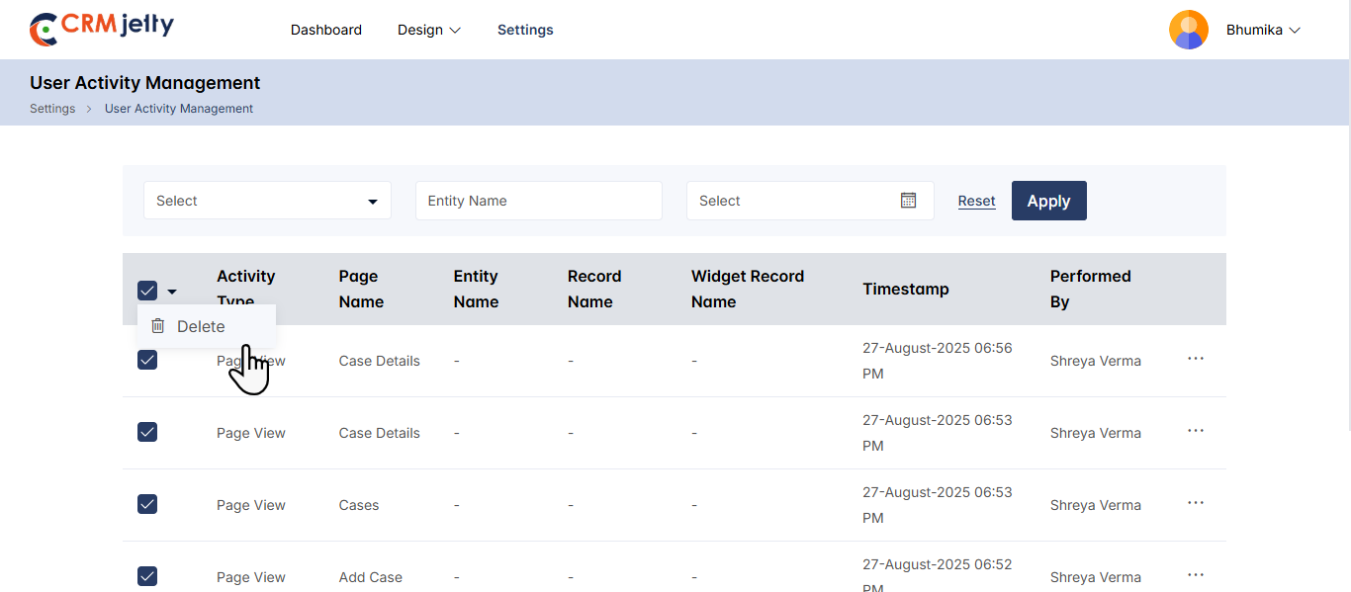
Task: Click the CRMJetty logo
Action: (101, 29)
